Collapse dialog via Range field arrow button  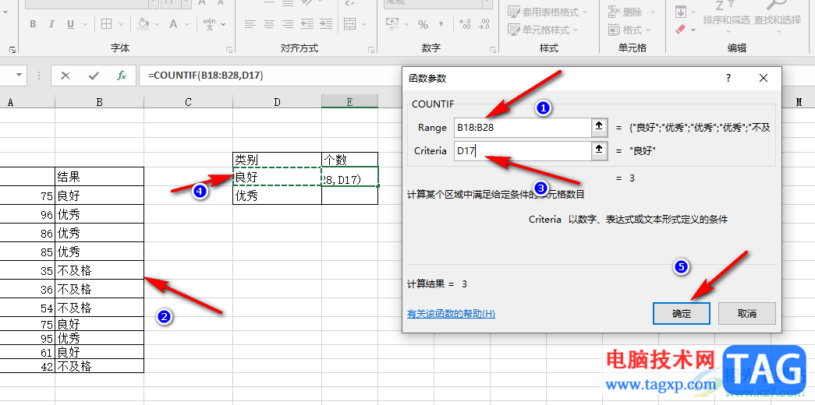[599, 127]
